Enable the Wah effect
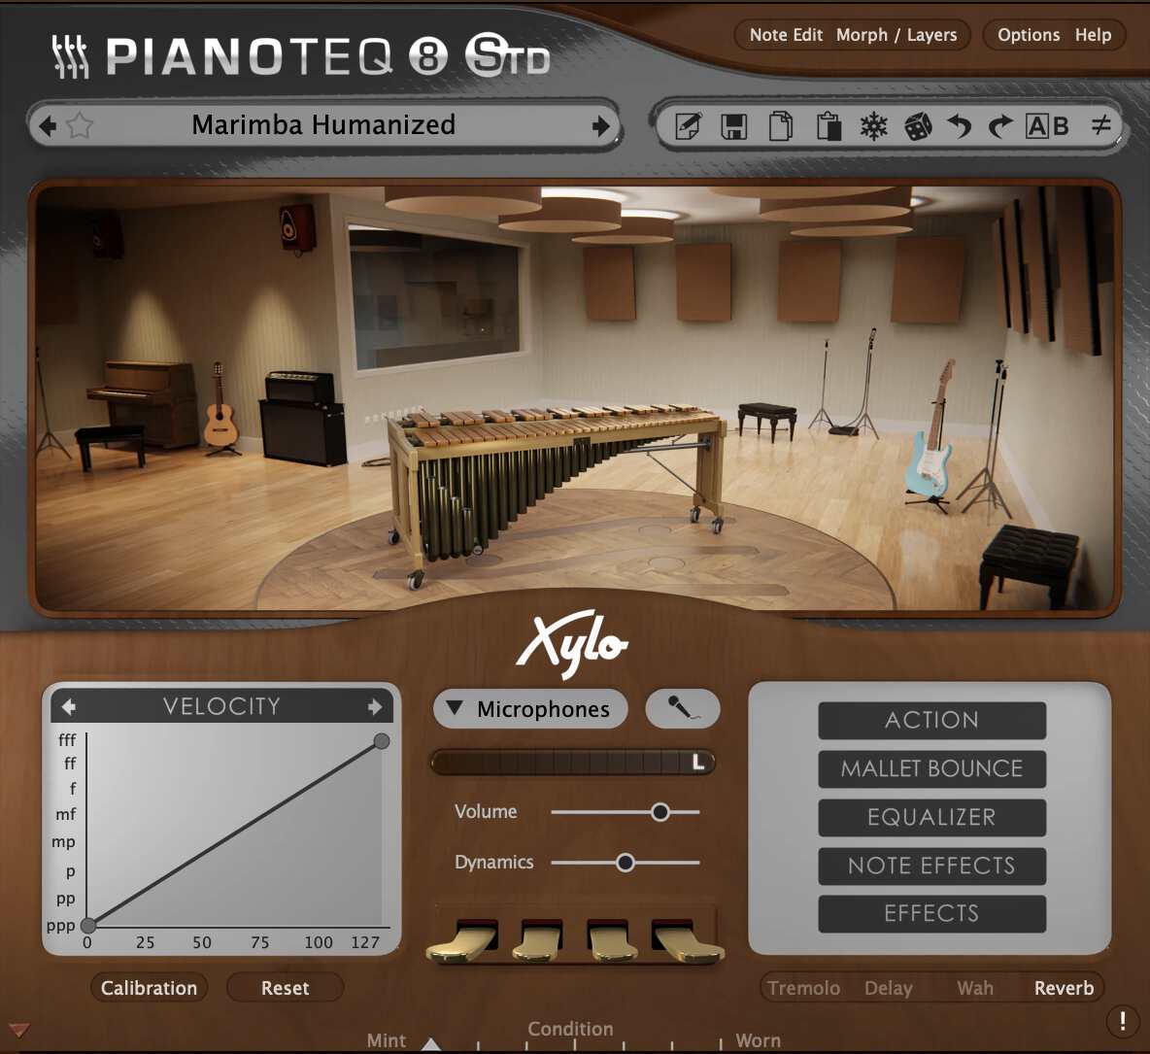The width and height of the screenshot is (1150, 1054). (975, 987)
